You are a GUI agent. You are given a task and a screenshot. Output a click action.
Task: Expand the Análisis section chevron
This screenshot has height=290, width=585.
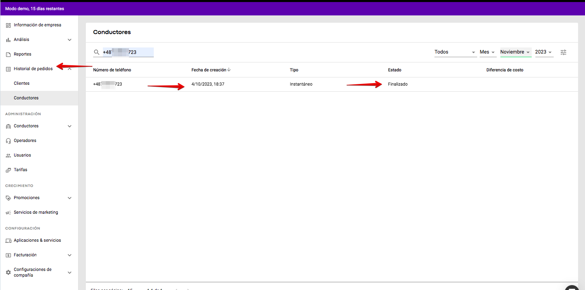70,40
